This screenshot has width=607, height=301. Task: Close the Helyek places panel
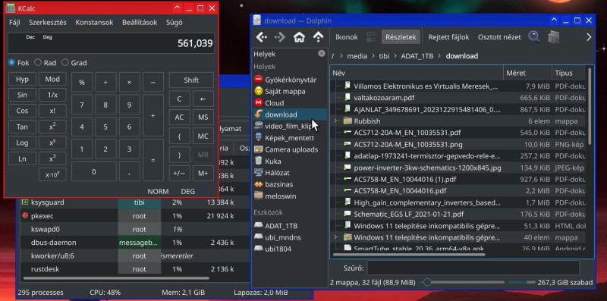coord(322,54)
